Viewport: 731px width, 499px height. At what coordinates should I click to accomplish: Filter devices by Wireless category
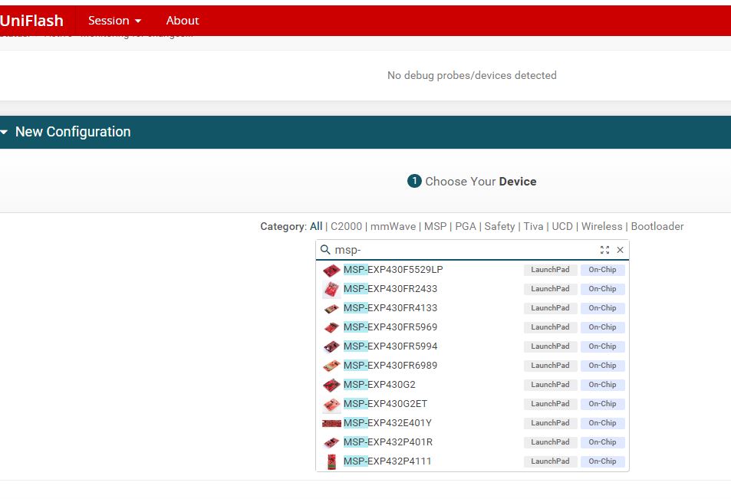[602, 226]
